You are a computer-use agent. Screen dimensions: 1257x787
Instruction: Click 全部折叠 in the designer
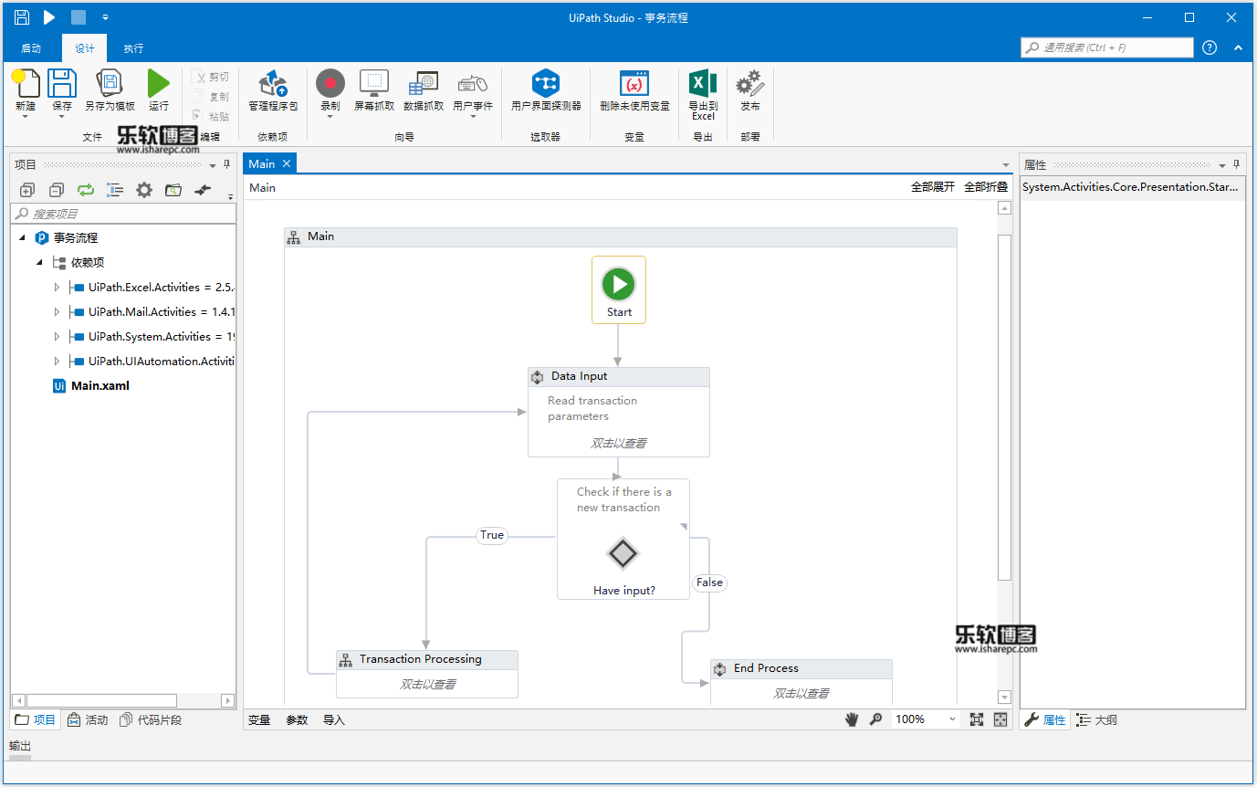coord(987,187)
